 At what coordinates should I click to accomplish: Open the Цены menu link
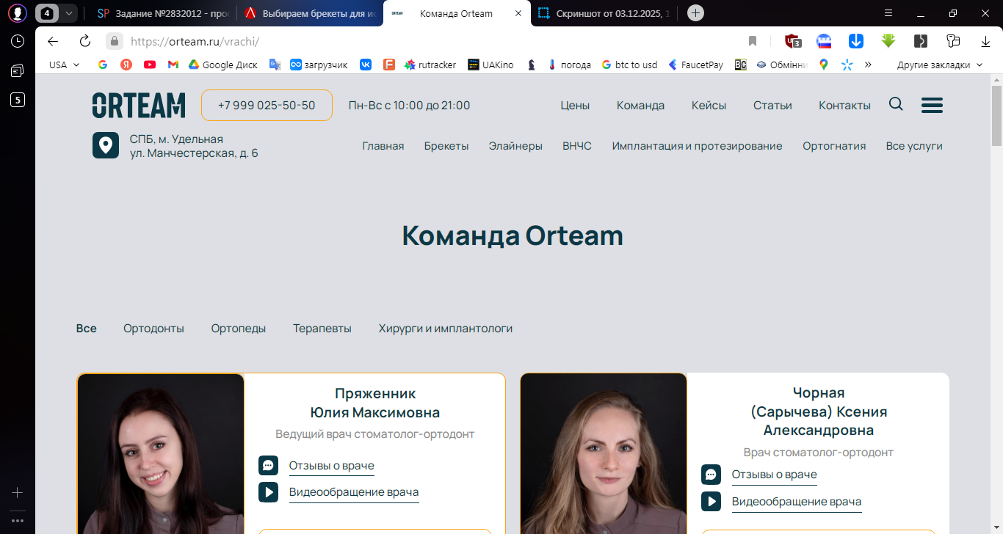575,106
